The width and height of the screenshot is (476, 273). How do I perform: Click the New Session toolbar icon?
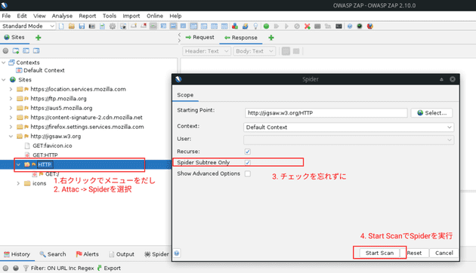coord(61,26)
